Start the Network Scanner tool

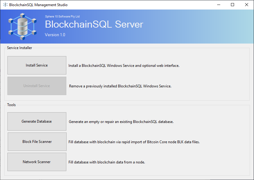pyautogui.click(x=37, y=162)
